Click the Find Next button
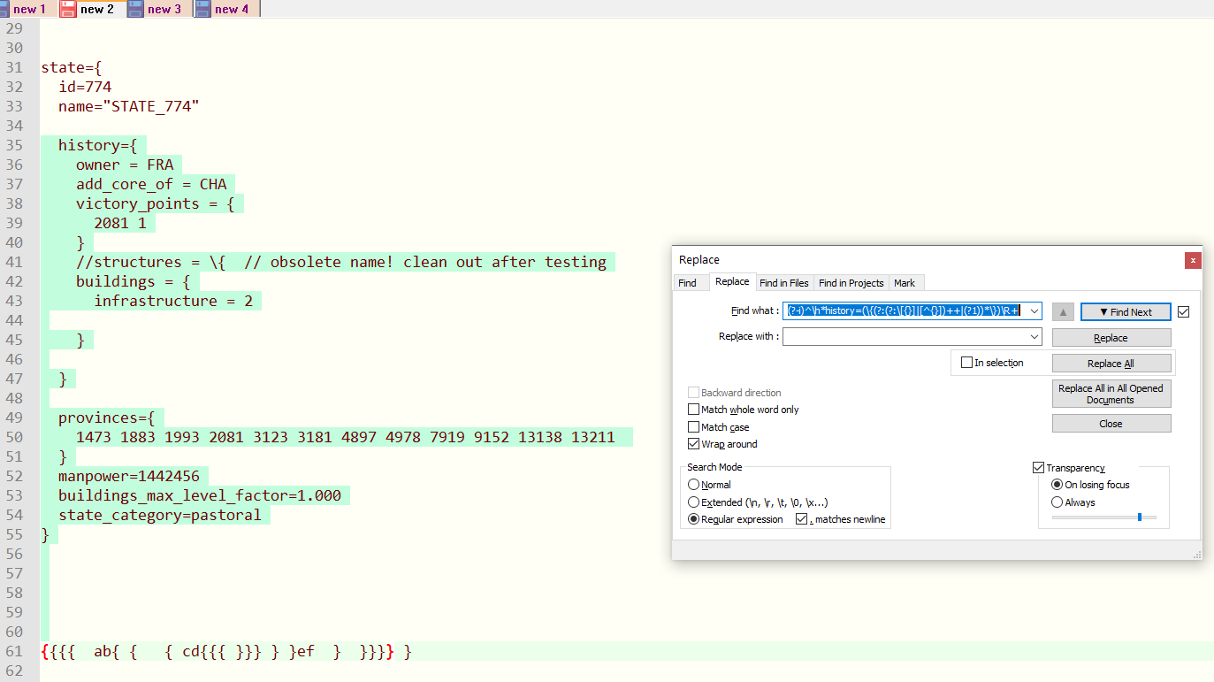1214x682 pixels. 1126,311
